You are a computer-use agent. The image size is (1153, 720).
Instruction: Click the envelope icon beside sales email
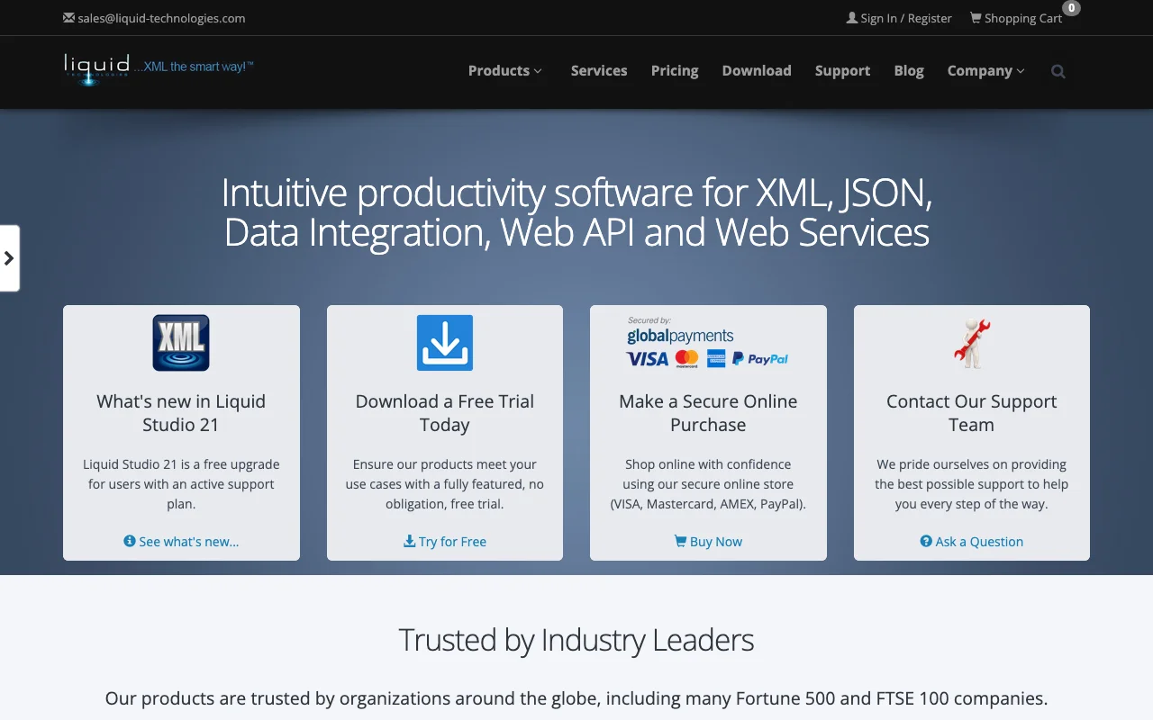69,18
